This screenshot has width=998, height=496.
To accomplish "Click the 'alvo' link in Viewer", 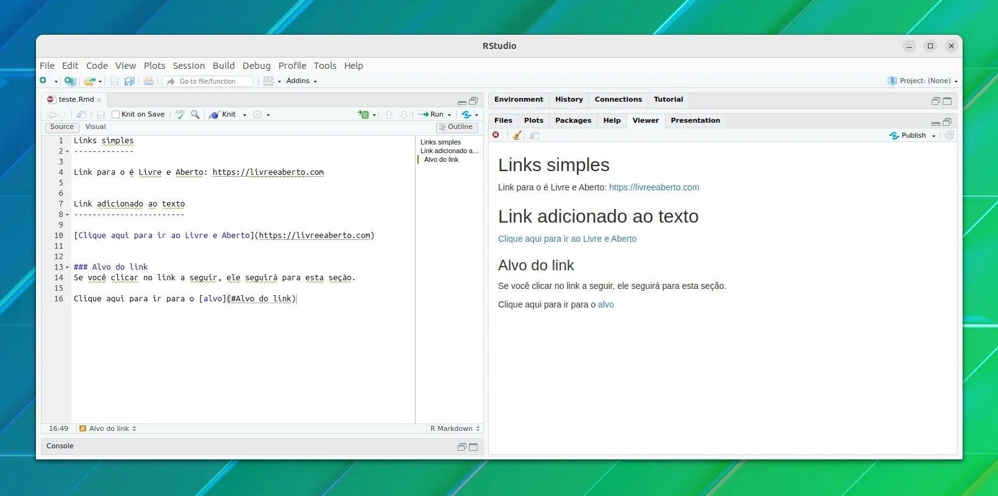I will [x=606, y=305].
